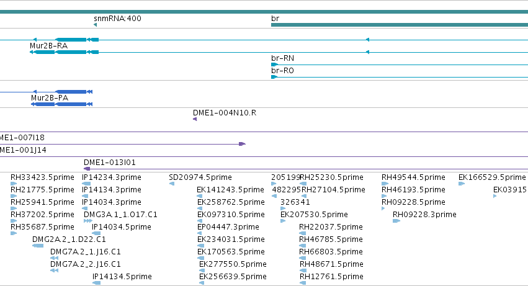Click the DME1-004N10.R arrow glyph
This screenshot has height=286, width=528.
tap(195, 119)
